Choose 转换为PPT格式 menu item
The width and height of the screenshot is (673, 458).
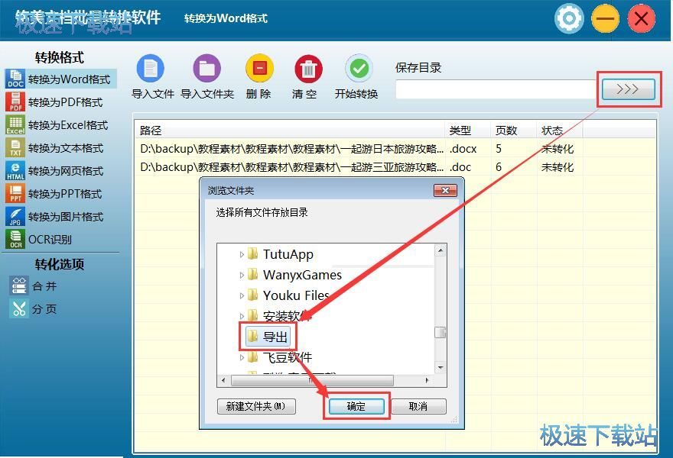click(x=65, y=194)
